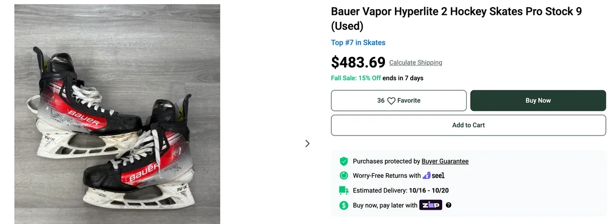Click the Zip pay later logo
Viewport: 610px width, 224px height.
430,205
